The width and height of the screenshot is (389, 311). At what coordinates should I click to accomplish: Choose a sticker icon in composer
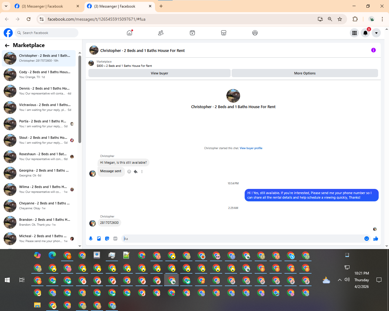(x=107, y=239)
